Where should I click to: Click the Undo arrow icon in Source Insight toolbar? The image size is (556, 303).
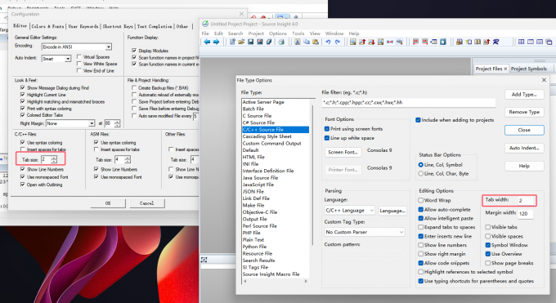[328, 42]
